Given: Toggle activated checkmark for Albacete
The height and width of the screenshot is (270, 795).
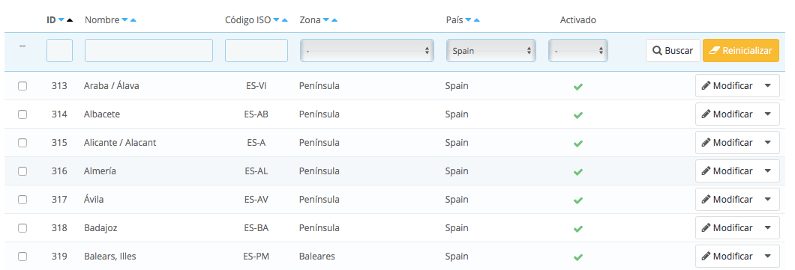Looking at the screenshot, I should 578,114.
